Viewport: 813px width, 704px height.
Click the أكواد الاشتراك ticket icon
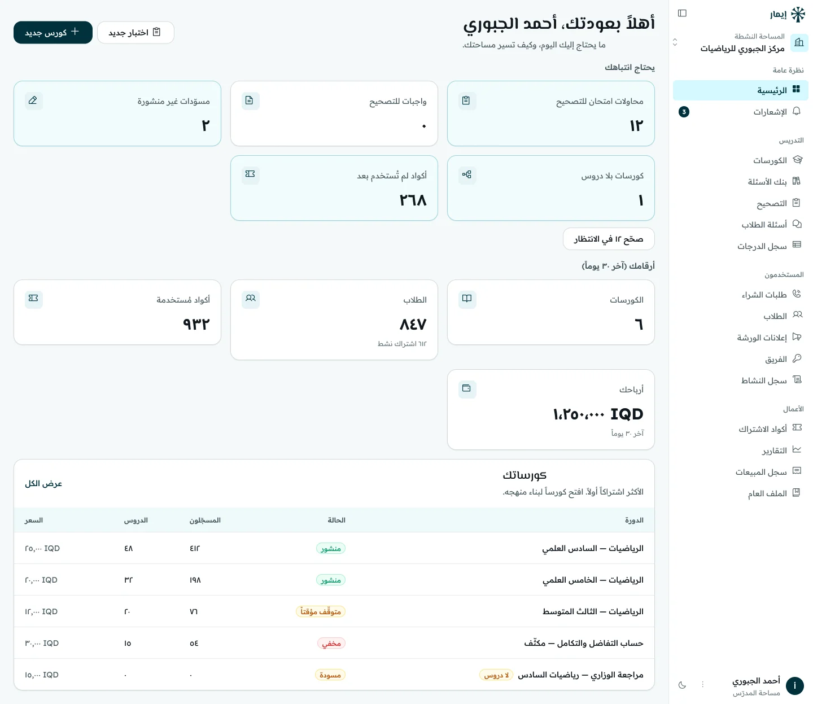(797, 428)
